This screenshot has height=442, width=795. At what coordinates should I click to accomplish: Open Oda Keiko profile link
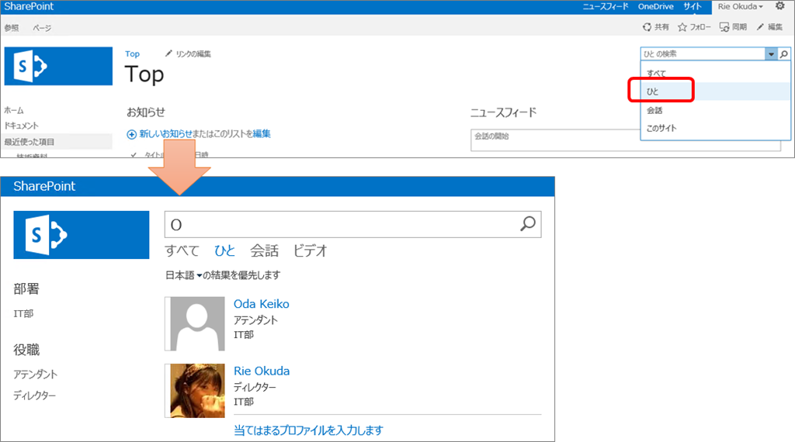[261, 304]
